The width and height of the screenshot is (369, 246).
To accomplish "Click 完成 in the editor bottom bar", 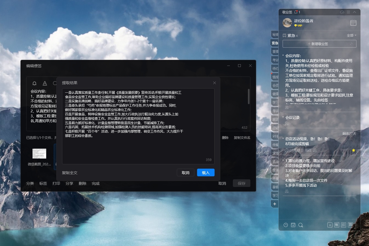I will coord(96,183).
